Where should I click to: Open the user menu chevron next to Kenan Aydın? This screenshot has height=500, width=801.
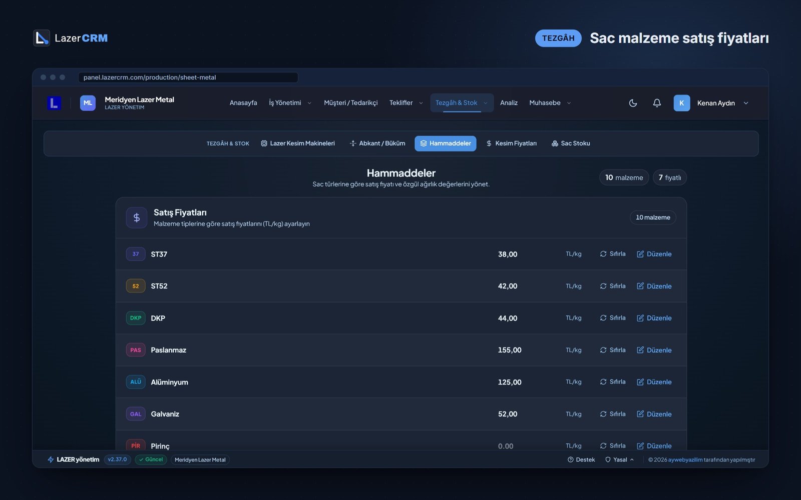pos(746,103)
